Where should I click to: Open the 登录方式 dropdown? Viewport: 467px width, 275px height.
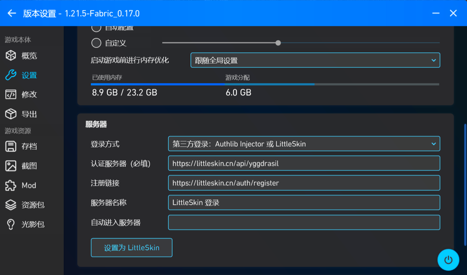(x=304, y=144)
